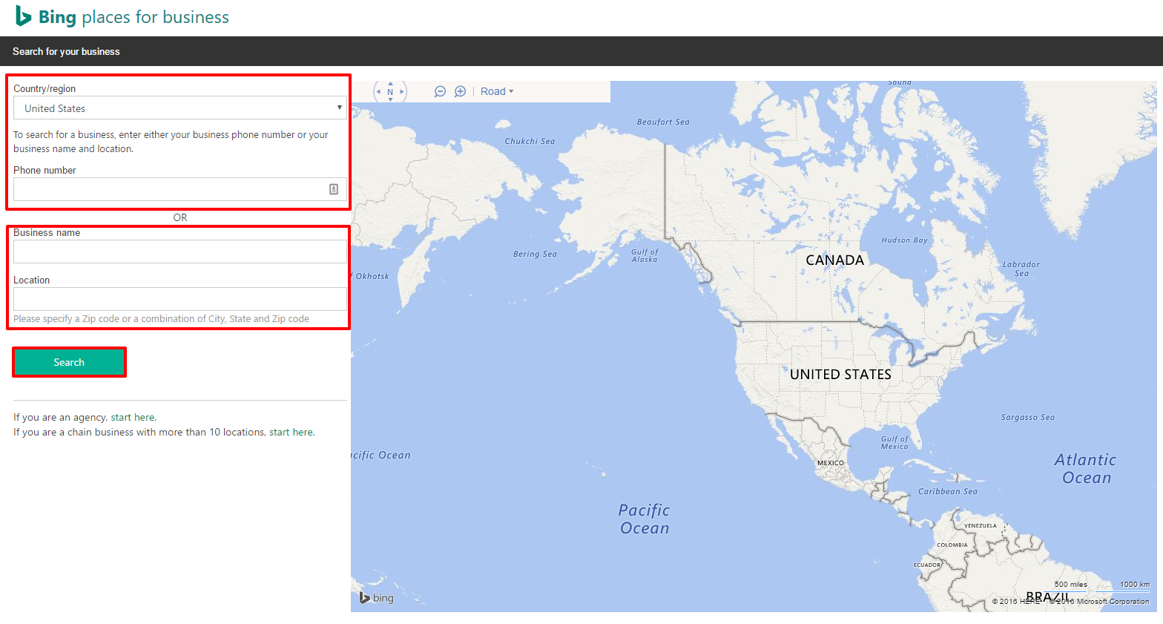
Task: Click the N compass center on the map
Action: (x=390, y=92)
